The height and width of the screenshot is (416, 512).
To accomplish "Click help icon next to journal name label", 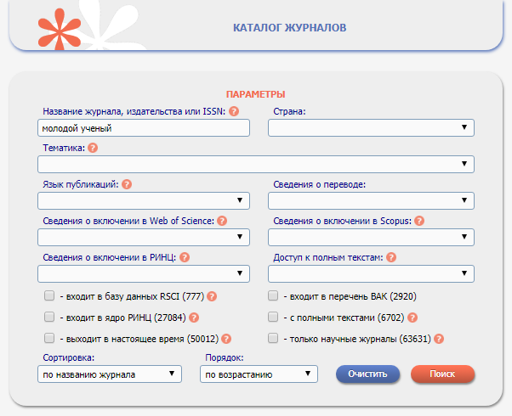I will click(x=234, y=111).
